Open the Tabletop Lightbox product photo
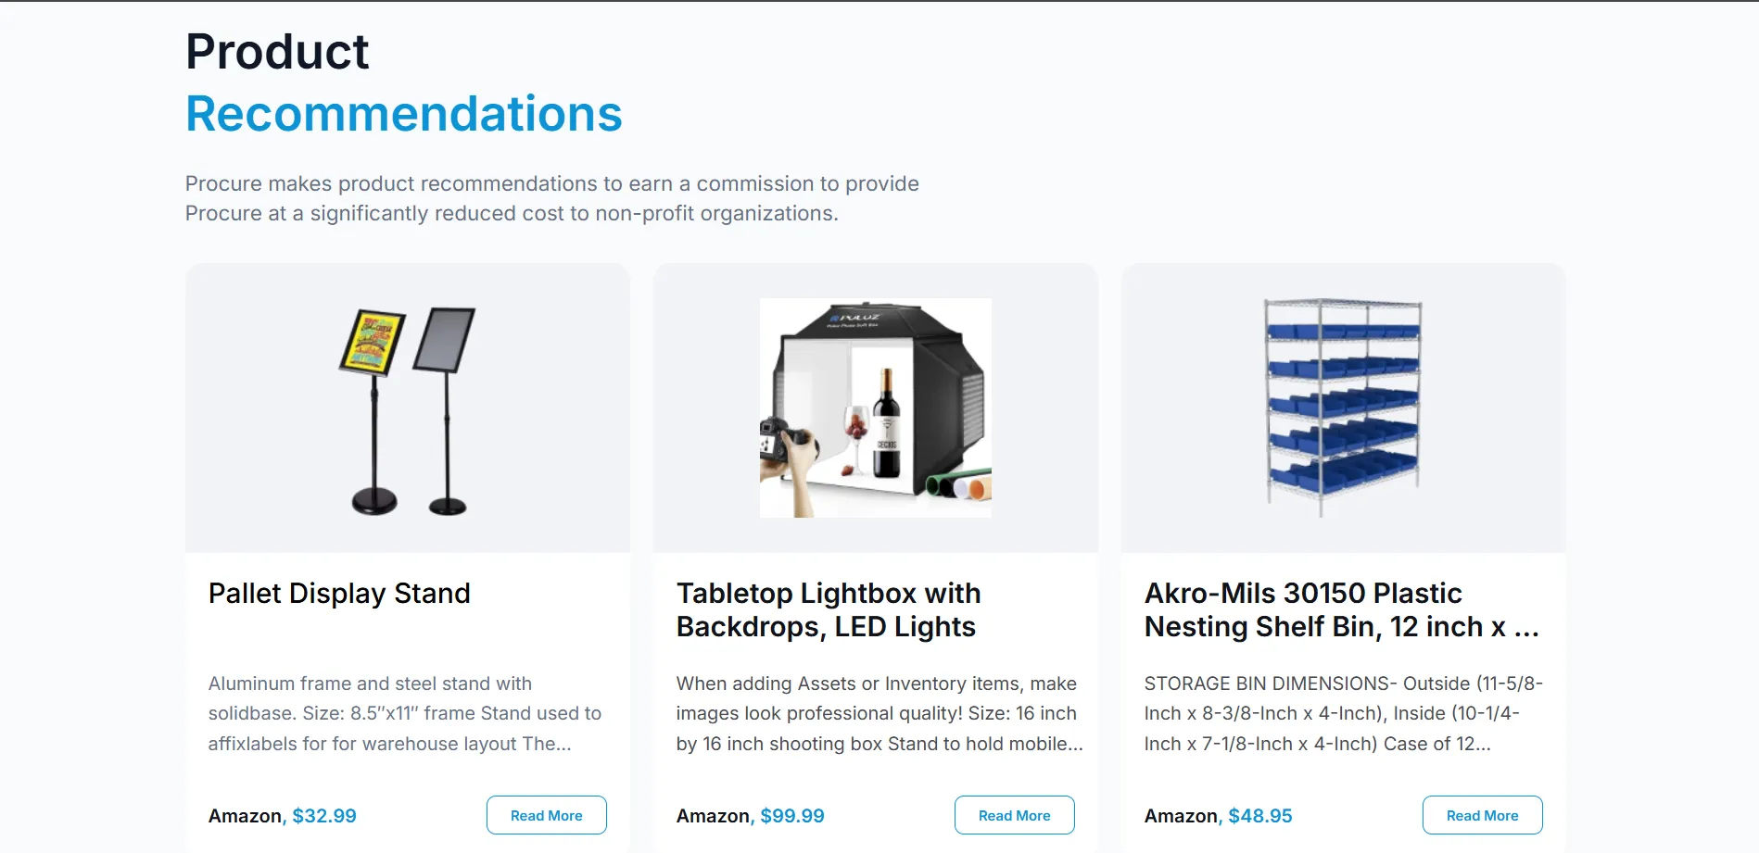Viewport: 1759px width, 853px height. pos(875,408)
